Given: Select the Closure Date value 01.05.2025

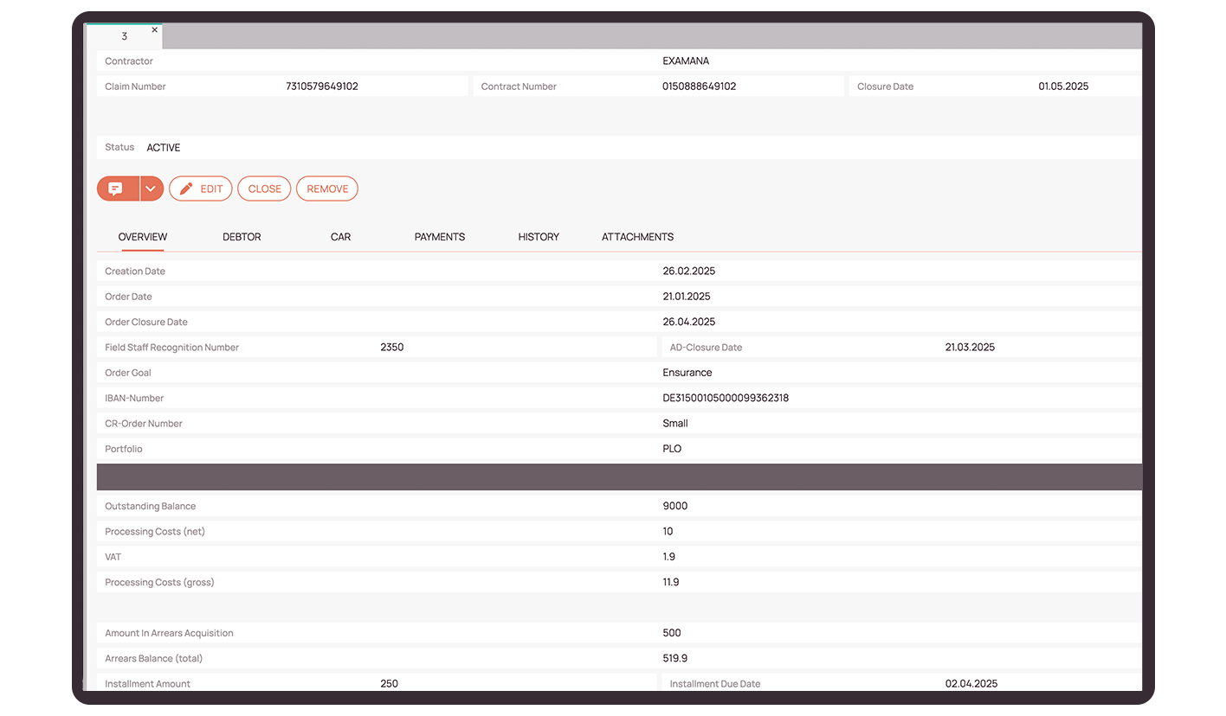Looking at the screenshot, I should coord(1063,86).
